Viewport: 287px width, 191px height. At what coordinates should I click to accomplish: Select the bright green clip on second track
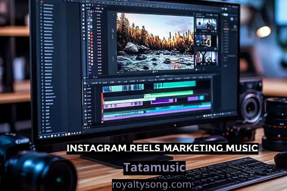[x=168, y=94]
